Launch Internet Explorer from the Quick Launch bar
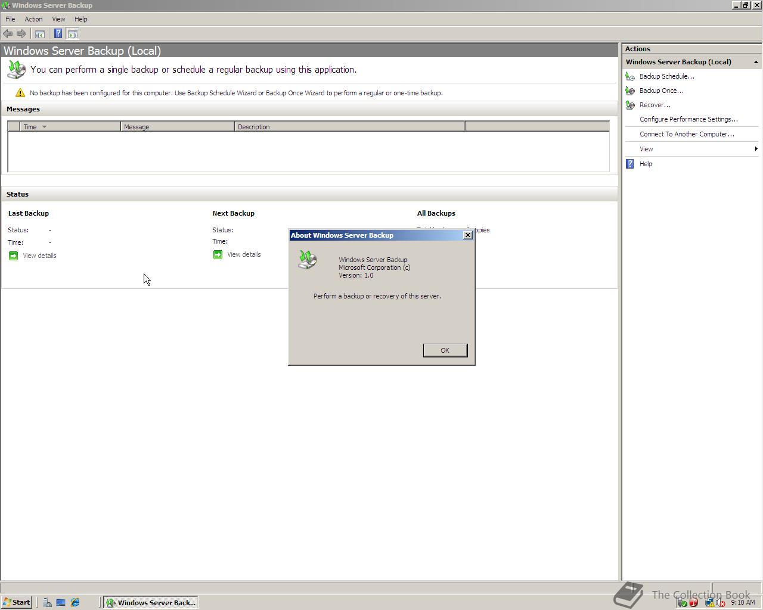The height and width of the screenshot is (610, 763). coord(75,602)
